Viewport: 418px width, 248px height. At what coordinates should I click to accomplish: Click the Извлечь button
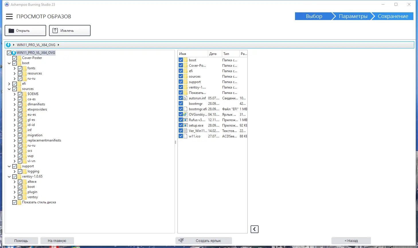pyautogui.click(x=70, y=31)
